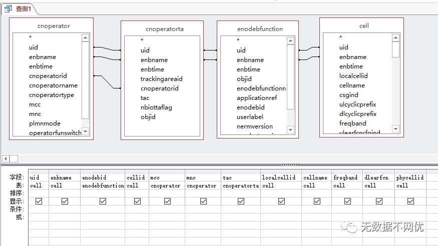Select cellname field in cell table
The height and width of the screenshot is (246, 438).
click(352, 85)
